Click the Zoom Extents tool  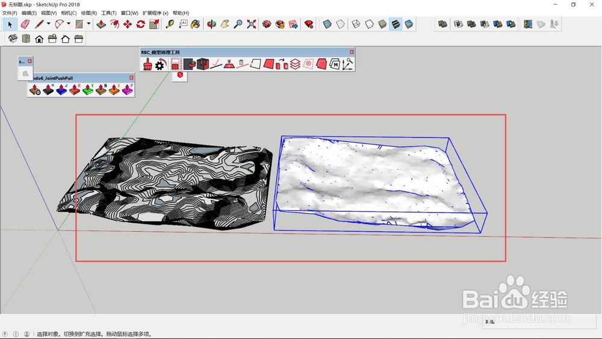pos(252,25)
